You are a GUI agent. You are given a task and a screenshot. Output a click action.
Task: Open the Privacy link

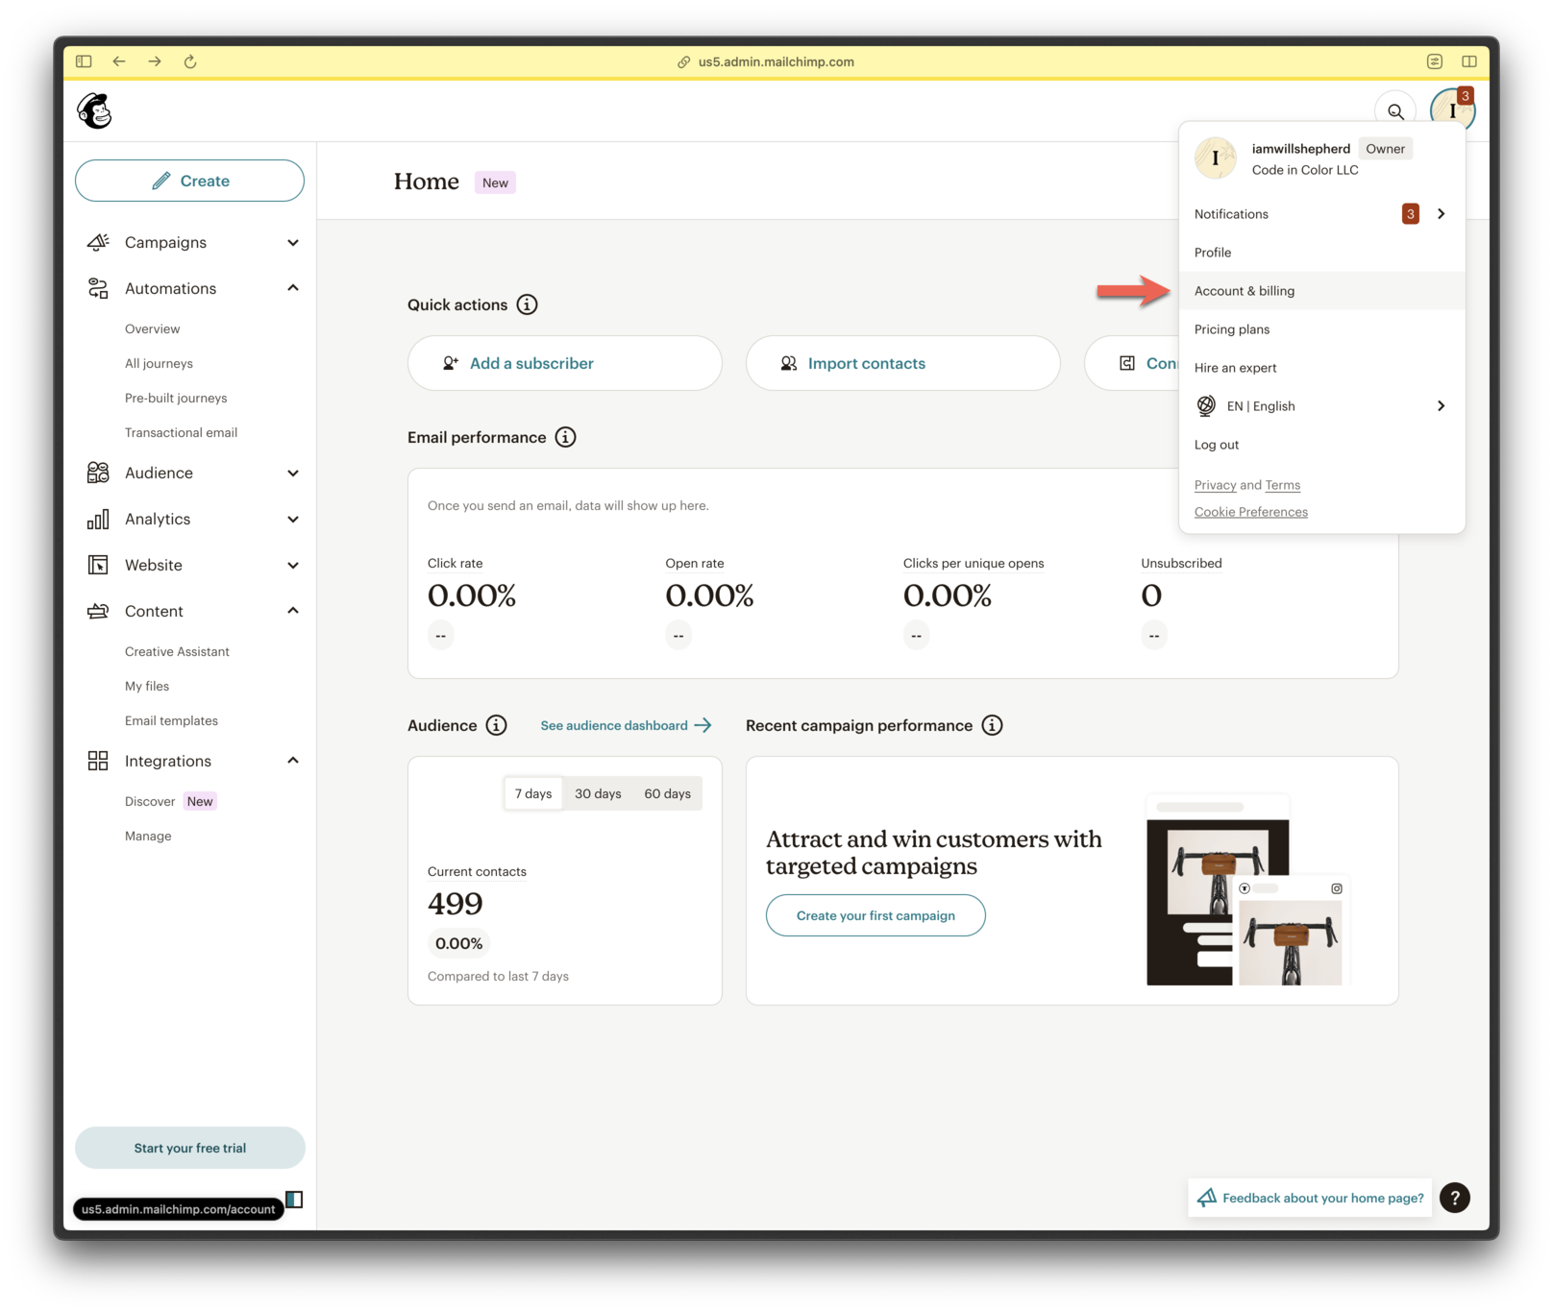(1215, 485)
